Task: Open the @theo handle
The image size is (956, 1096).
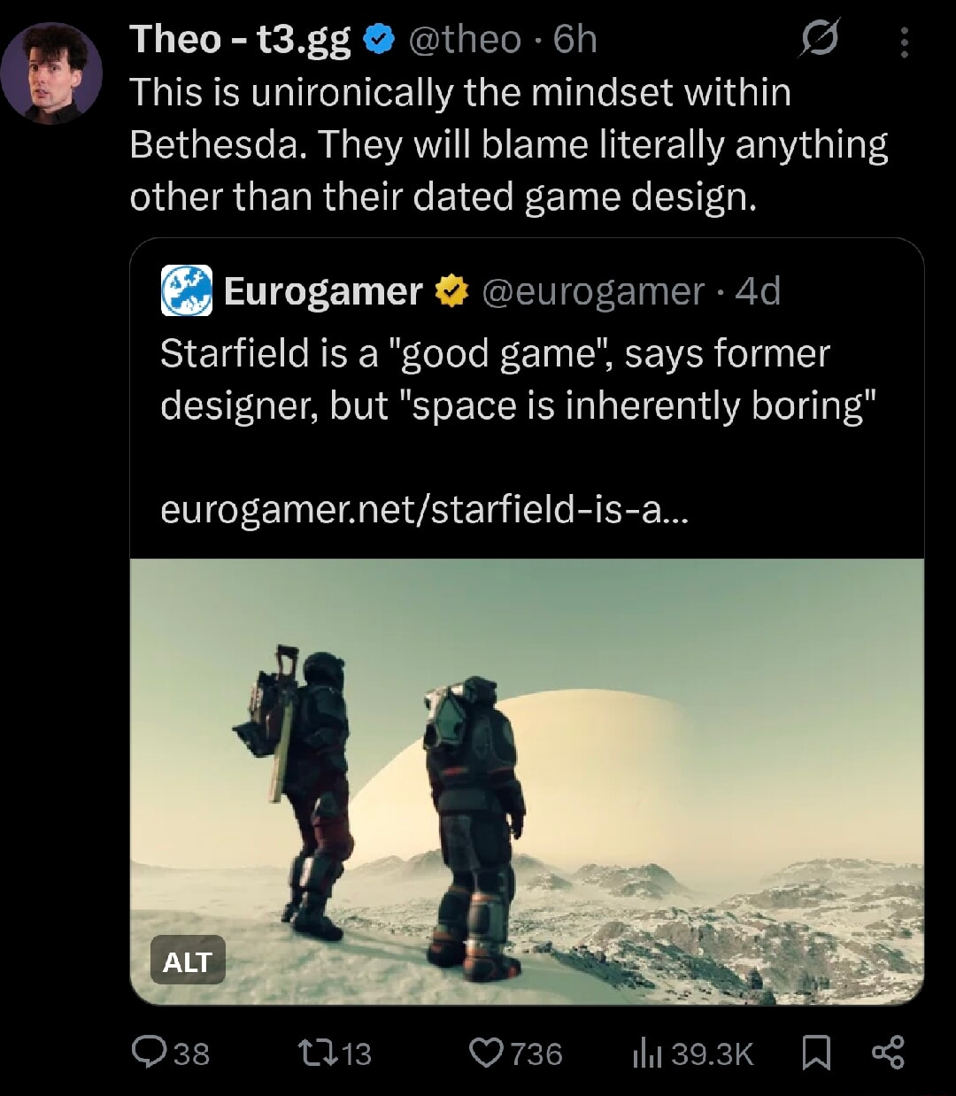Action: (465, 40)
